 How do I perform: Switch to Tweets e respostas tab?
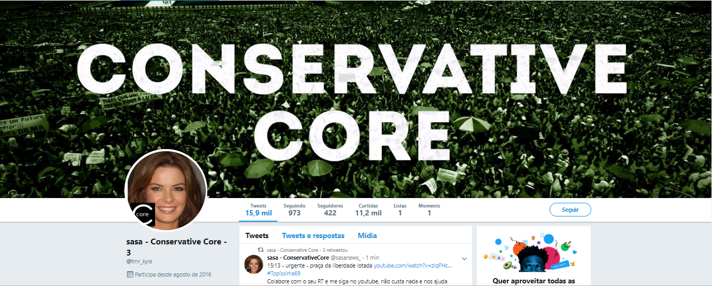(x=313, y=236)
